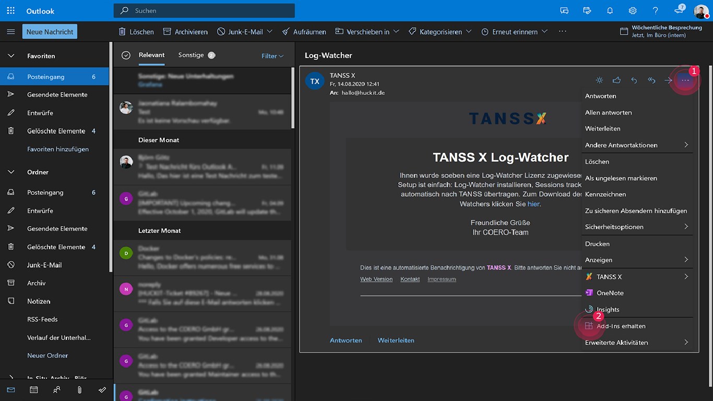Open the Junk-E-Mail dropdown arrow
The height and width of the screenshot is (401, 713).
(270, 31)
